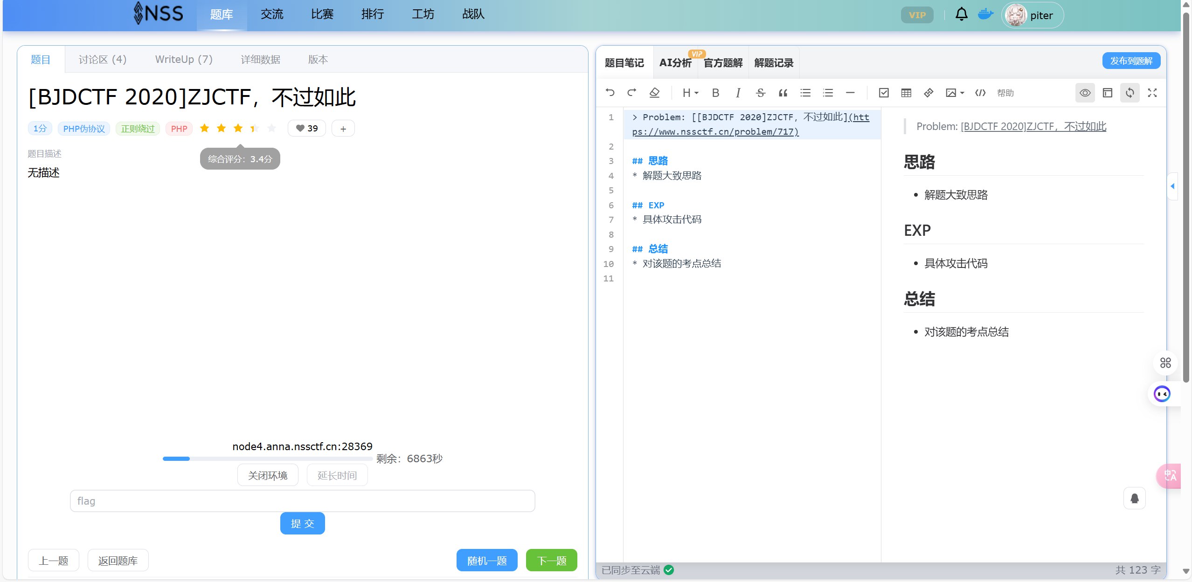This screenshot has width=1192, height=582.
Task: Click the 发布到题解 button
Action: pos(1131,61)
